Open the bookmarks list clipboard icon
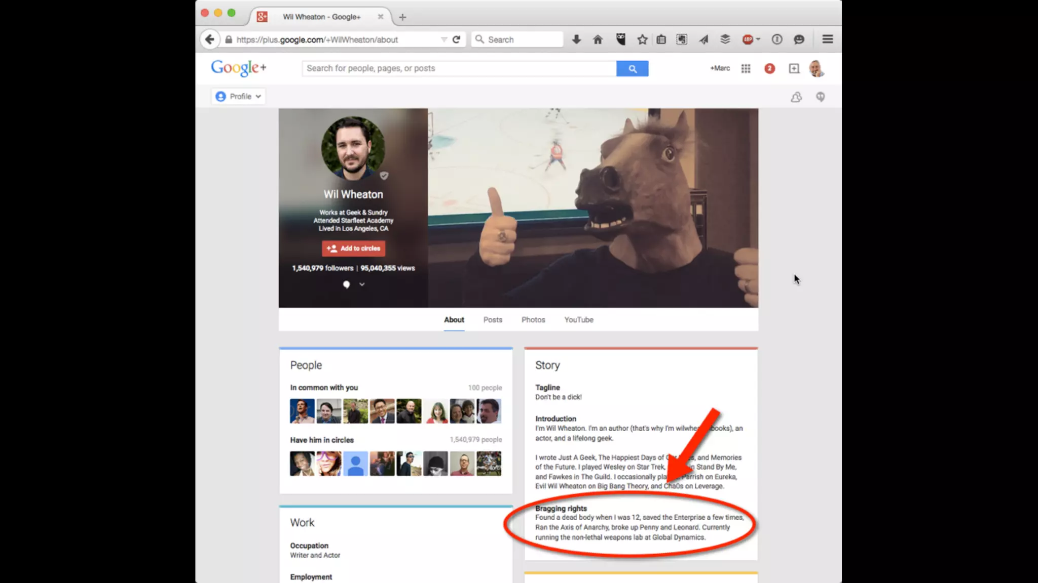This screenshot has width=1038, height=583. coord(661,39)
